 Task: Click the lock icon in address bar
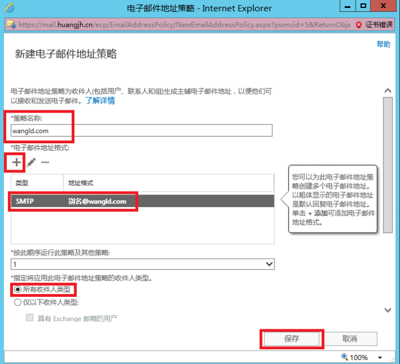point(11,25)
